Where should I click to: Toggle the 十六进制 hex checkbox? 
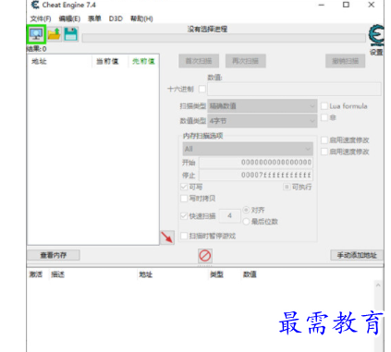tap(202, 89)
